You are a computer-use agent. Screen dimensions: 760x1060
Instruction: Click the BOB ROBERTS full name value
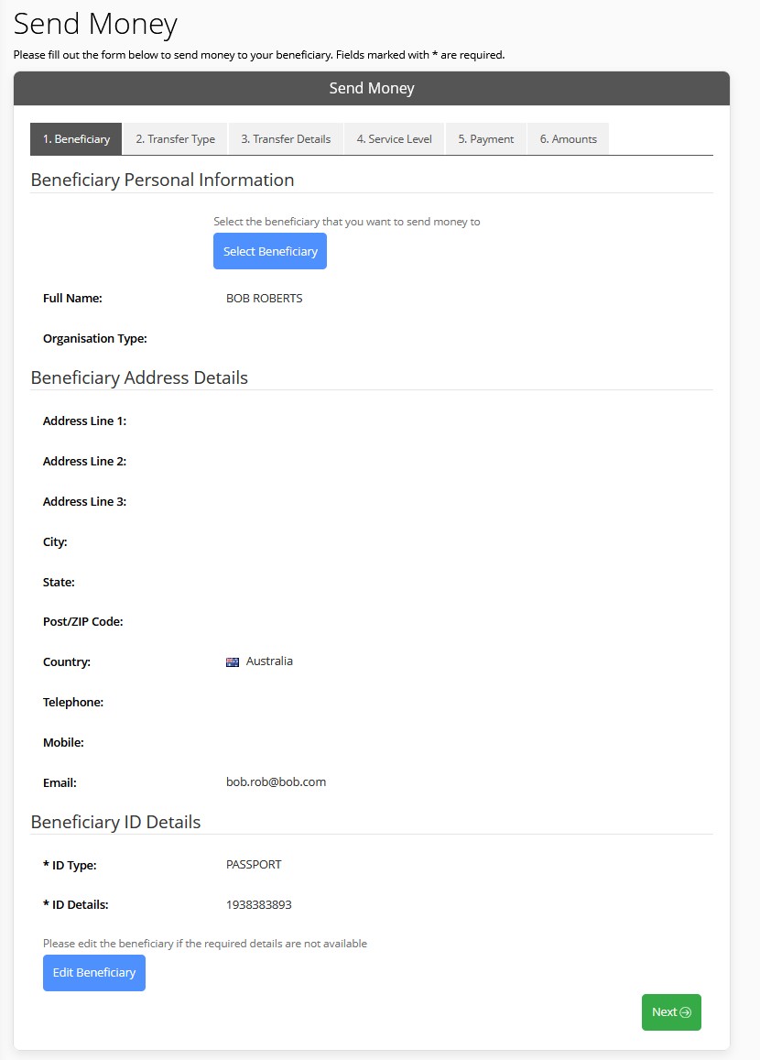[264, 298]
